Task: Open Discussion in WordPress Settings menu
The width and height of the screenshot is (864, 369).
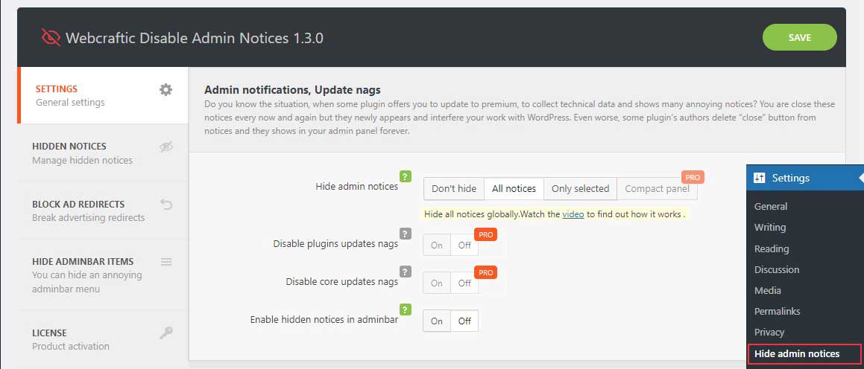Action: click(x=777, y=269)
